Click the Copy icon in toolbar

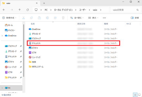click(31, 18)
